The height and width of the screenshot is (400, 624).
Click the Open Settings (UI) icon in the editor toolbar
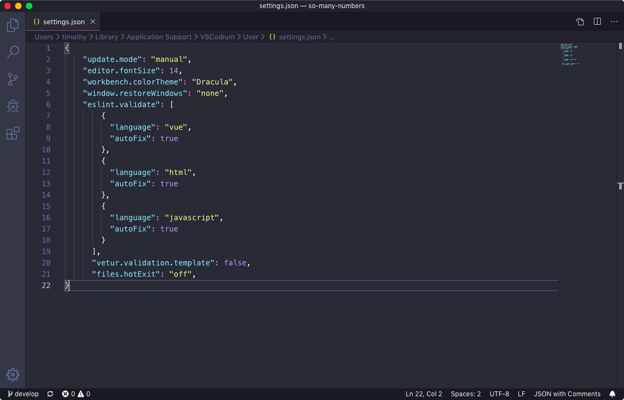(x=579, y=22)
